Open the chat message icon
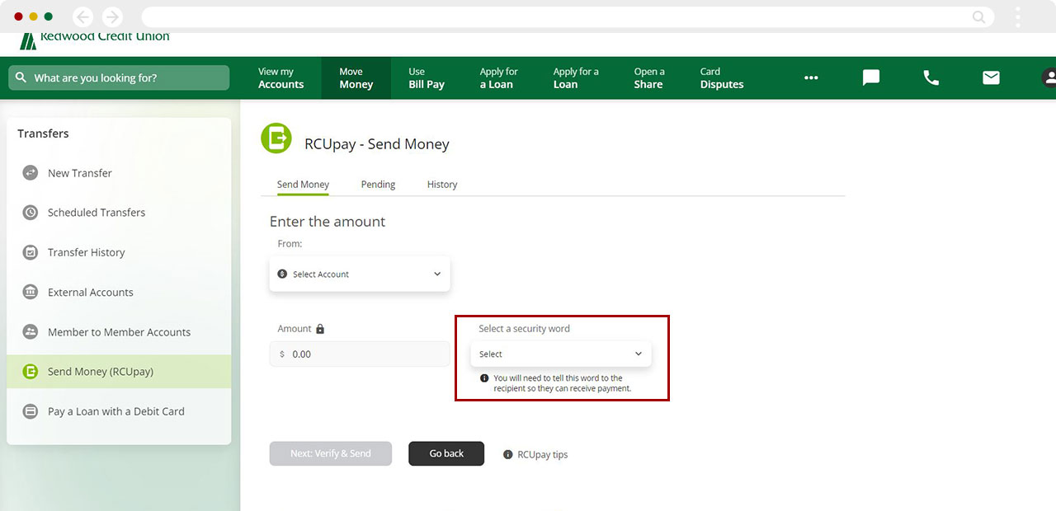Viewport: 1056px width, 511px height. coord(871,77)
